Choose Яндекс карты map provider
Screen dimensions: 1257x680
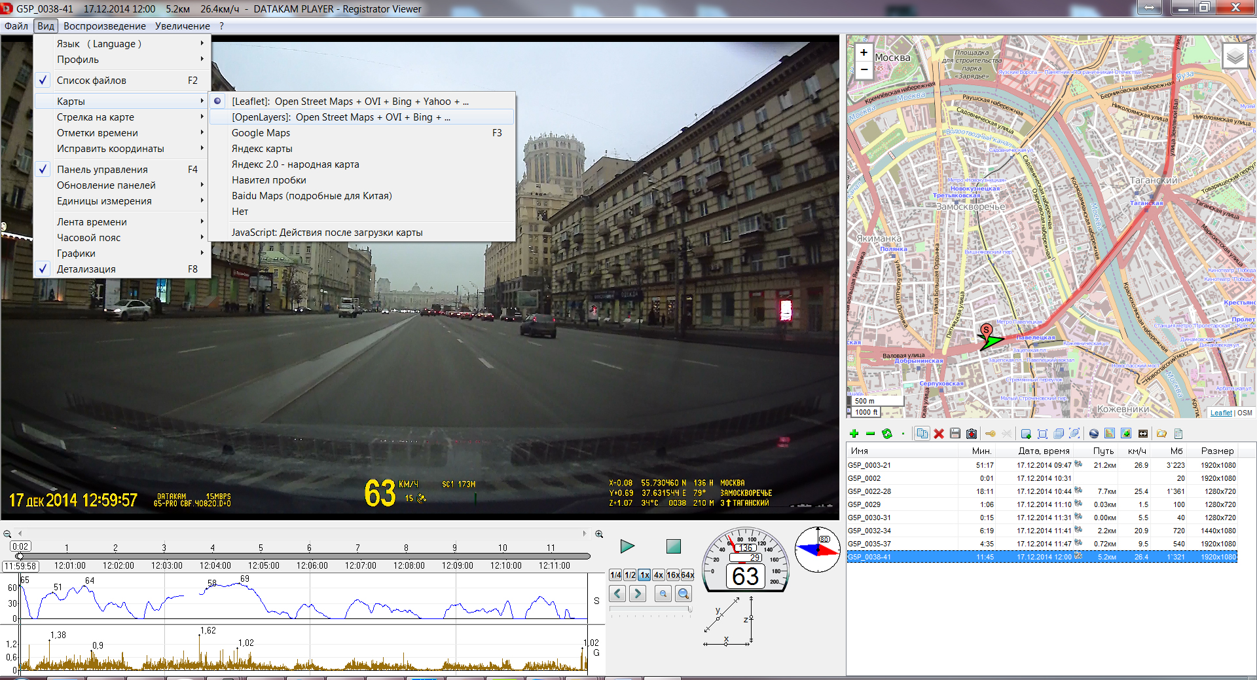(362, 149)
